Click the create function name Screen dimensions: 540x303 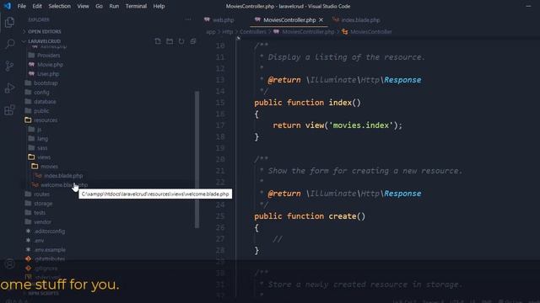(343, 216)
